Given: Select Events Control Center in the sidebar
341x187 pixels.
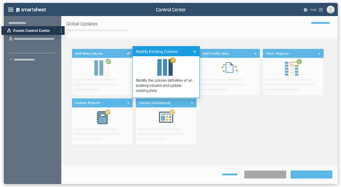Looking at the screenshot, I should [x=32, y=31].
